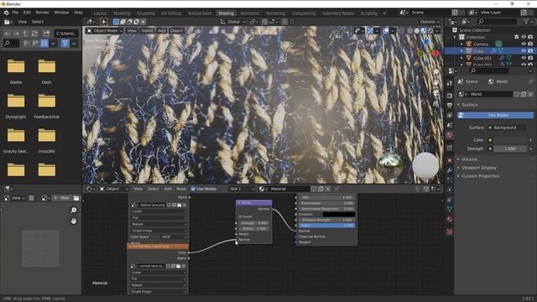Open the Animation workspace tab
This screenshot has width=537, height=302.
pyautogui.click(x=250, y=13)
